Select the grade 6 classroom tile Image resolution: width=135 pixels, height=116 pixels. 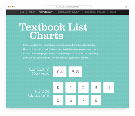71,100
